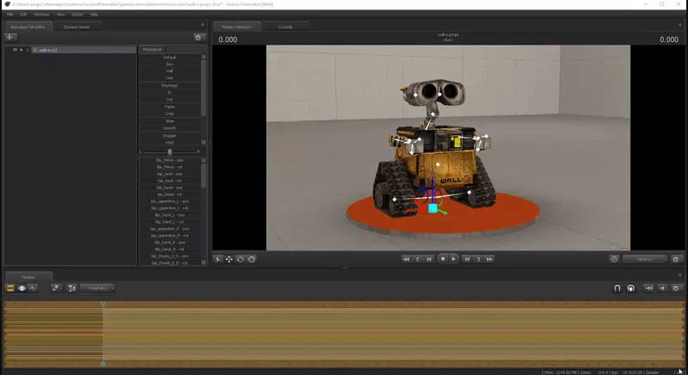Select the bip_Pelvis - pos control
This screenshot has width=688, height=375.
point(169,161)
